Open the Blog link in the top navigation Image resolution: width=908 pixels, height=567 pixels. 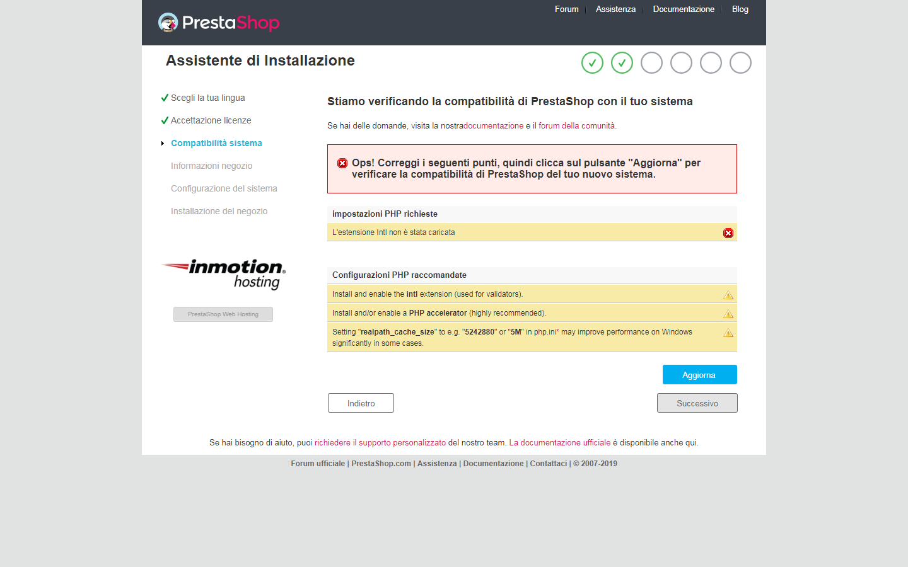coord(740,9)
